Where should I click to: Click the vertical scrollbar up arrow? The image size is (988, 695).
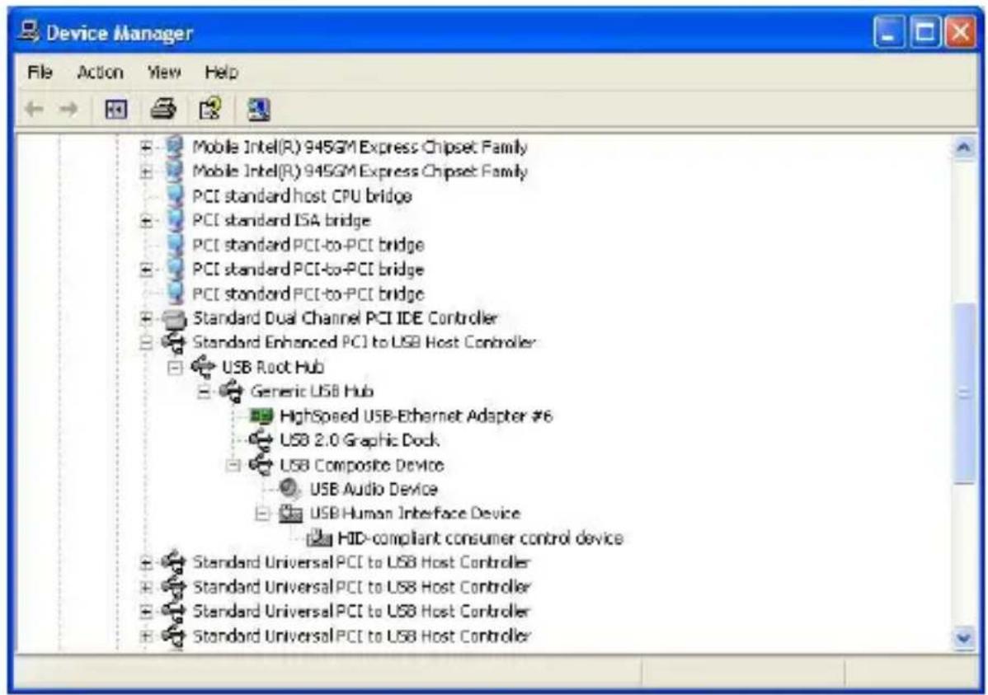[963, 148]
